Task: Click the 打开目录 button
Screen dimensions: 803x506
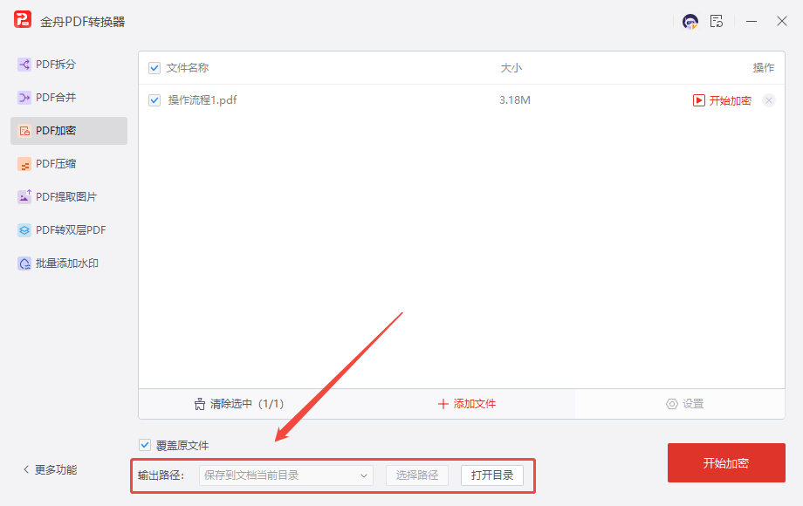Action: 492,475
